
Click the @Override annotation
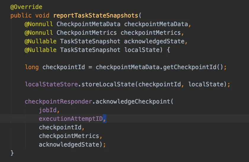point(26,7)
